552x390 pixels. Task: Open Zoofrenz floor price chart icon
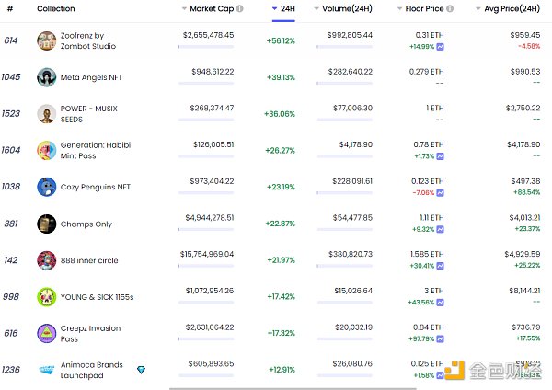point(441,46)
